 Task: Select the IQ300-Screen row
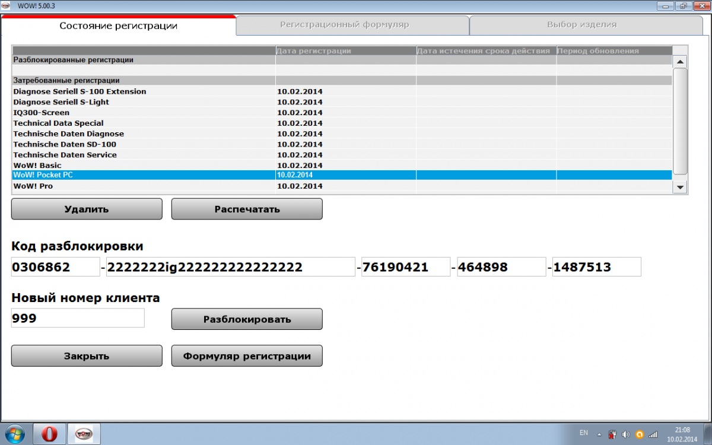pyautogui.click(x=342, y=113)
